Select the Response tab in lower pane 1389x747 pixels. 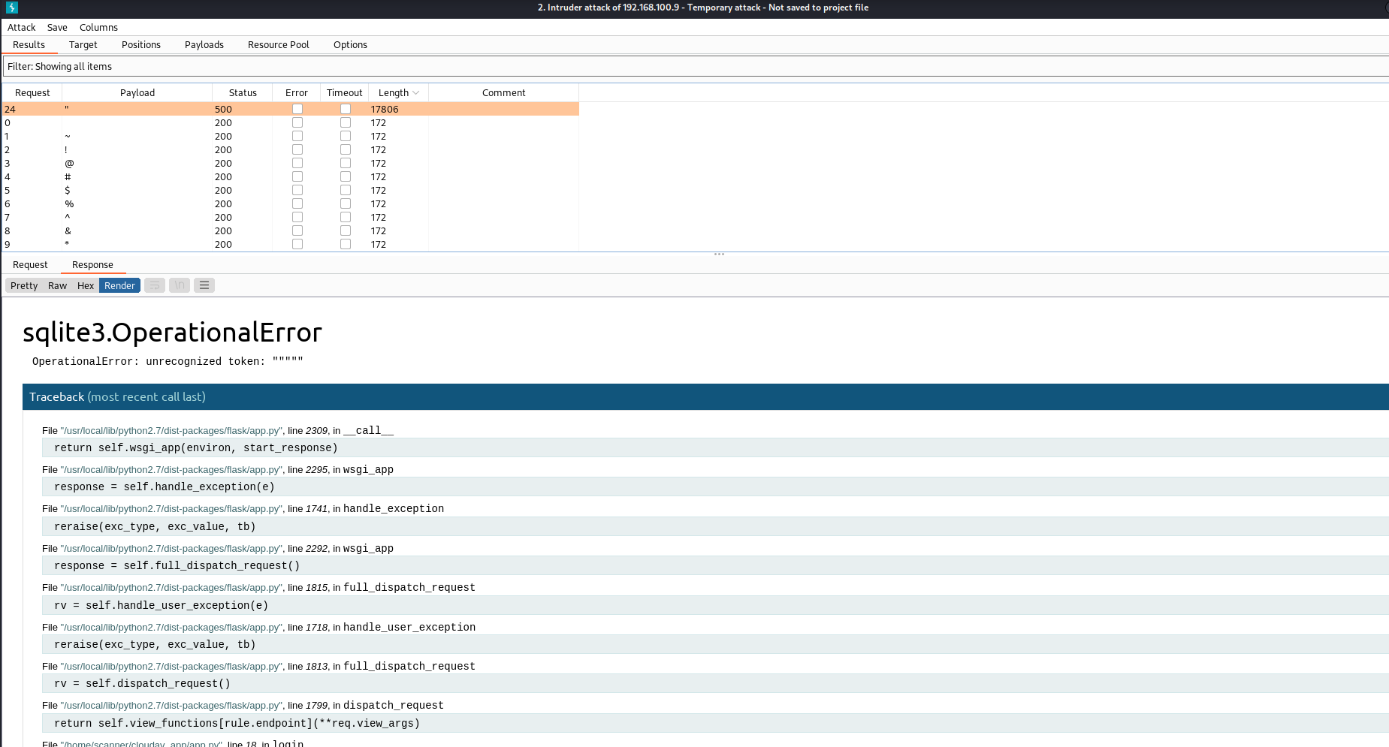point(92,265)
